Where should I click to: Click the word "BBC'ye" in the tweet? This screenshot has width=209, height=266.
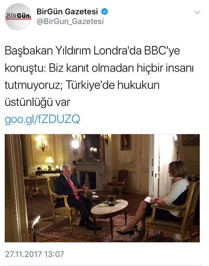click(x=162, y=51)
